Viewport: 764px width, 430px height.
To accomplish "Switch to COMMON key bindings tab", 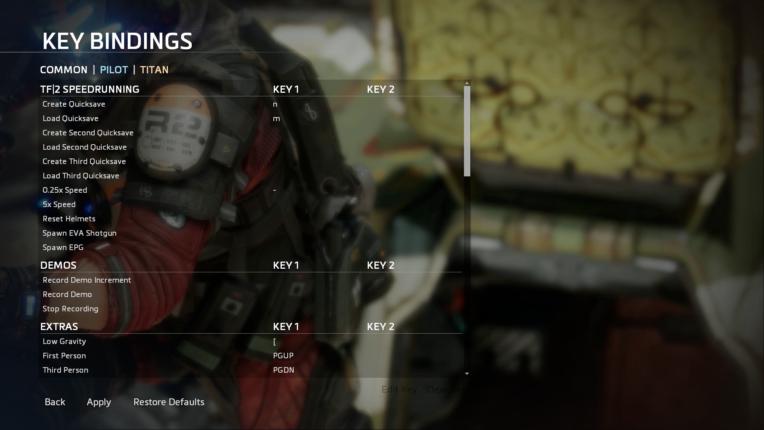I will 64,69.
